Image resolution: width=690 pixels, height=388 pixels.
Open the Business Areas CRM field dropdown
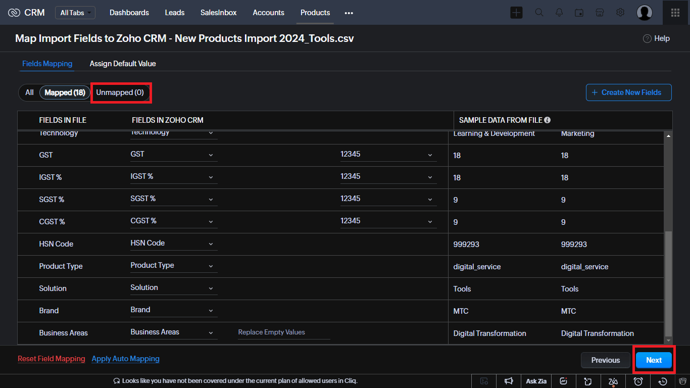point(174,332)
